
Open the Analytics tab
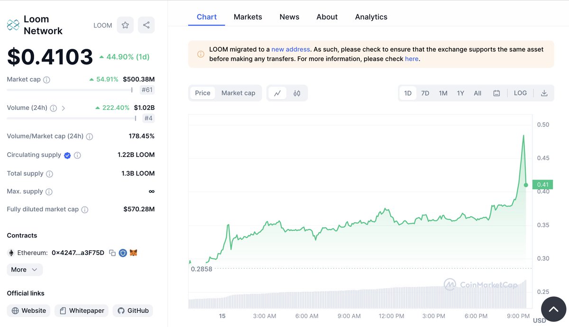coord(371,17)
